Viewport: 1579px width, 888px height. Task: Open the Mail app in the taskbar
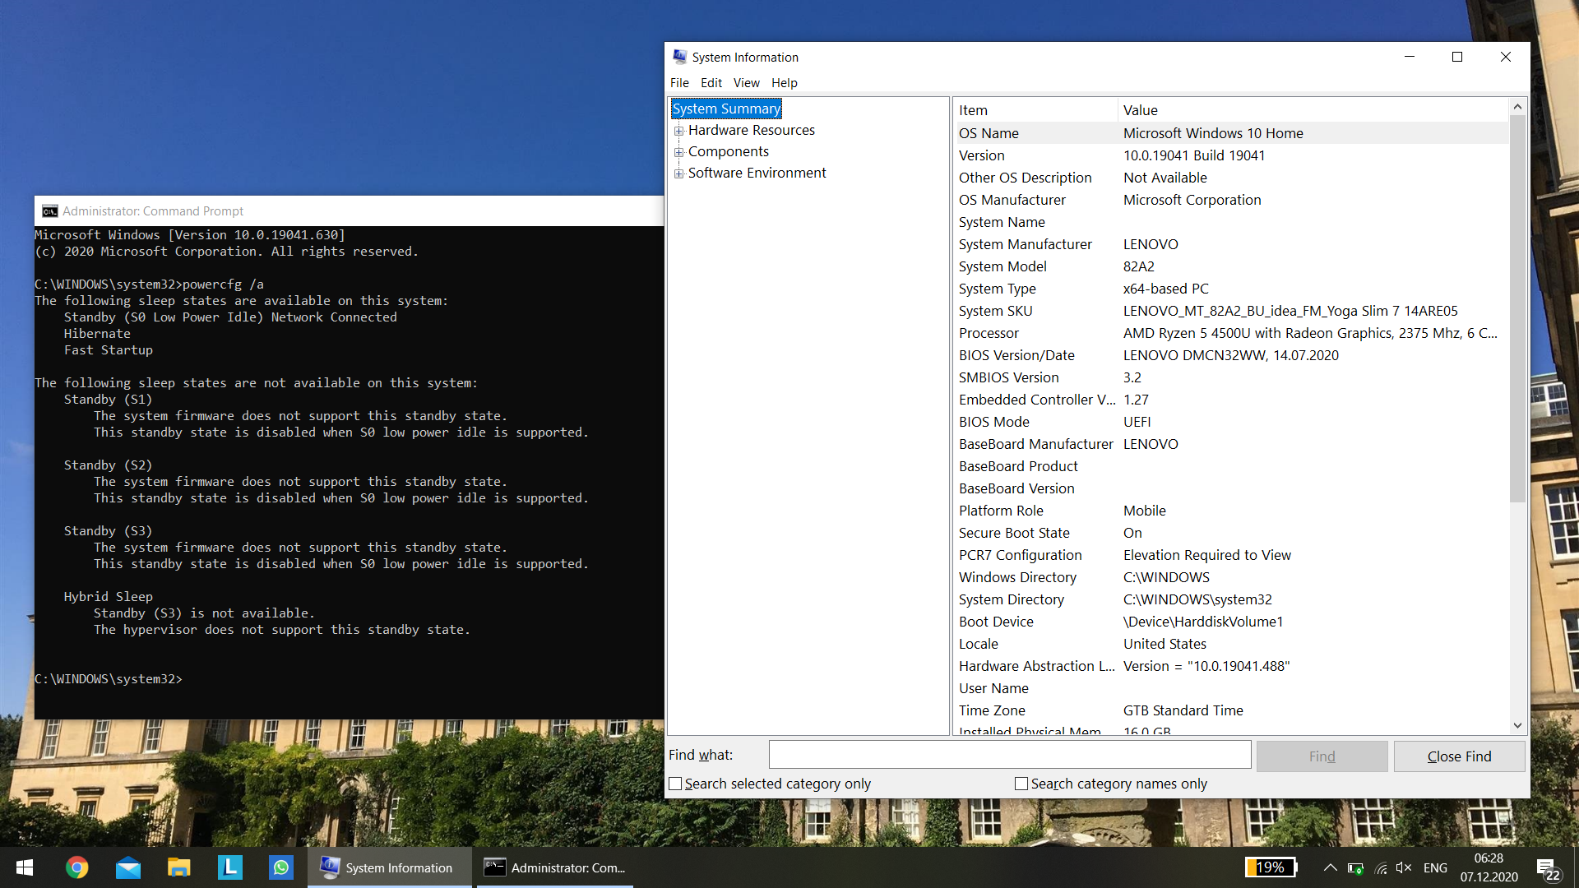pyautogui.click(x=127, y=867)
